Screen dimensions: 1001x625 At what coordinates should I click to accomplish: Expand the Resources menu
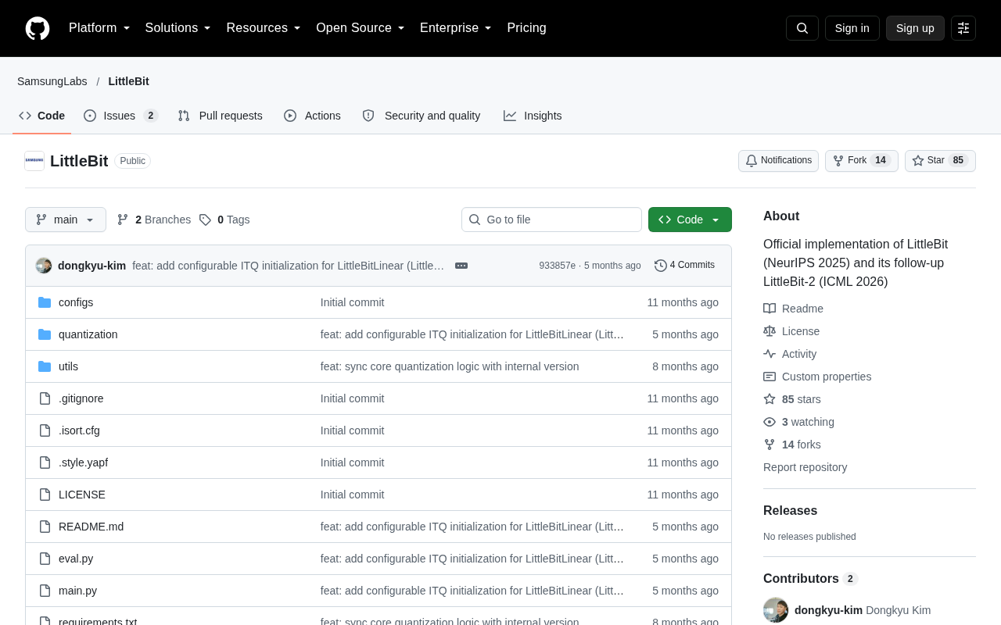click(264, 28)
